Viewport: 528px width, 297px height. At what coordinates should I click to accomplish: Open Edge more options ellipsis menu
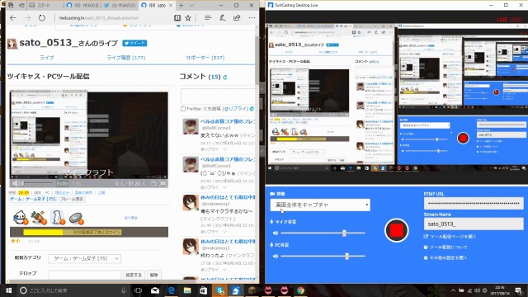tap(252, 18)
